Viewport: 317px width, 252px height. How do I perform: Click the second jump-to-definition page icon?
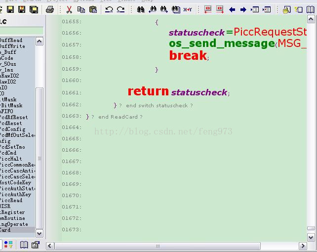coord(267,9)
